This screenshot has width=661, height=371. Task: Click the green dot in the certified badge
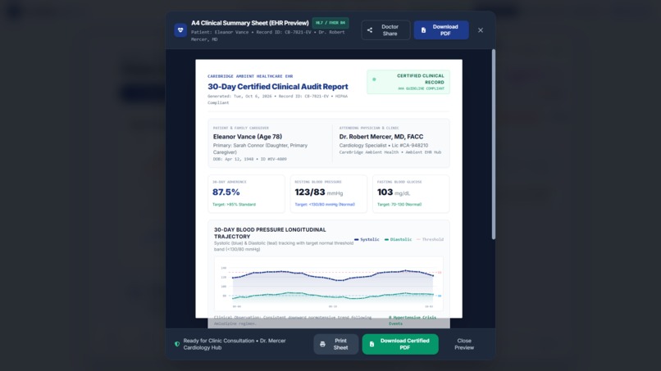[374, 79]
